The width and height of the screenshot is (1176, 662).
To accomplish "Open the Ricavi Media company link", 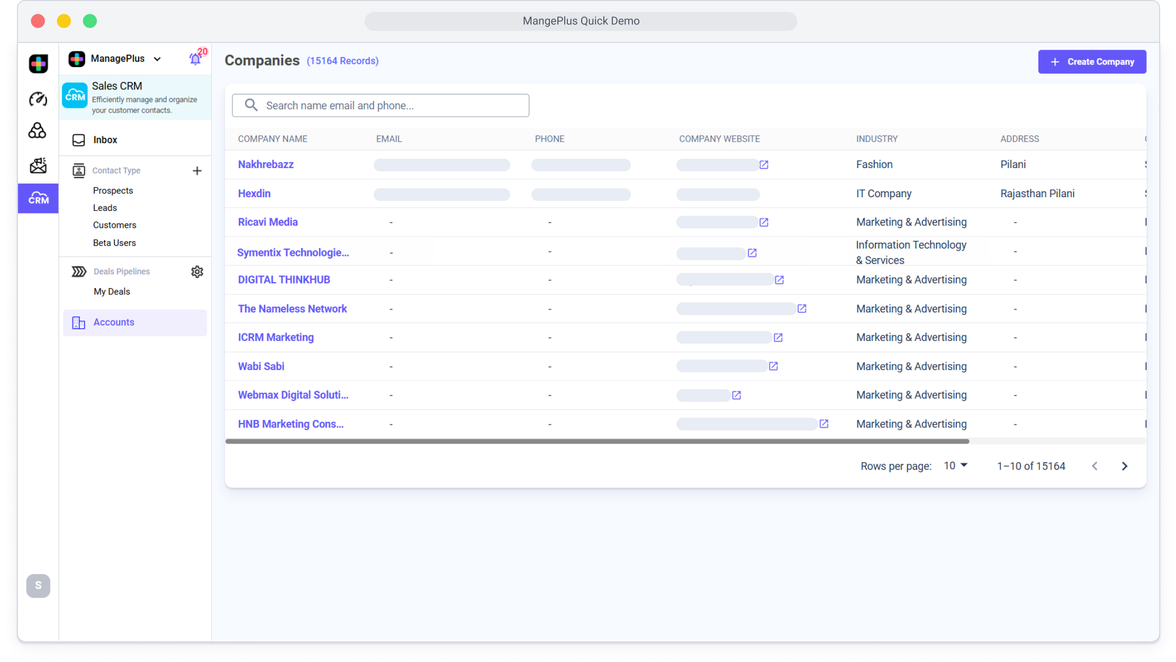I will pos(268,222).
